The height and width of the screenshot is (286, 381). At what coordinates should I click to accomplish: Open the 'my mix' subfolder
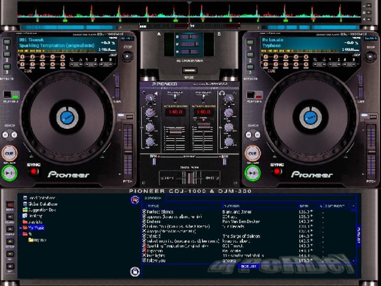coord(38,240)
